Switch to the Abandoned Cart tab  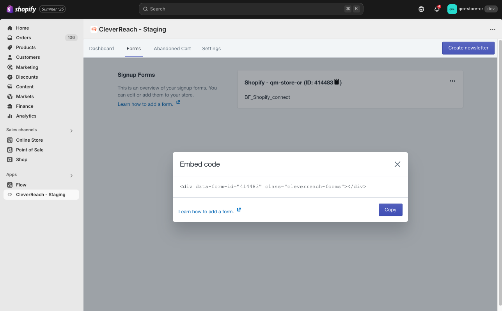(172, 49)
